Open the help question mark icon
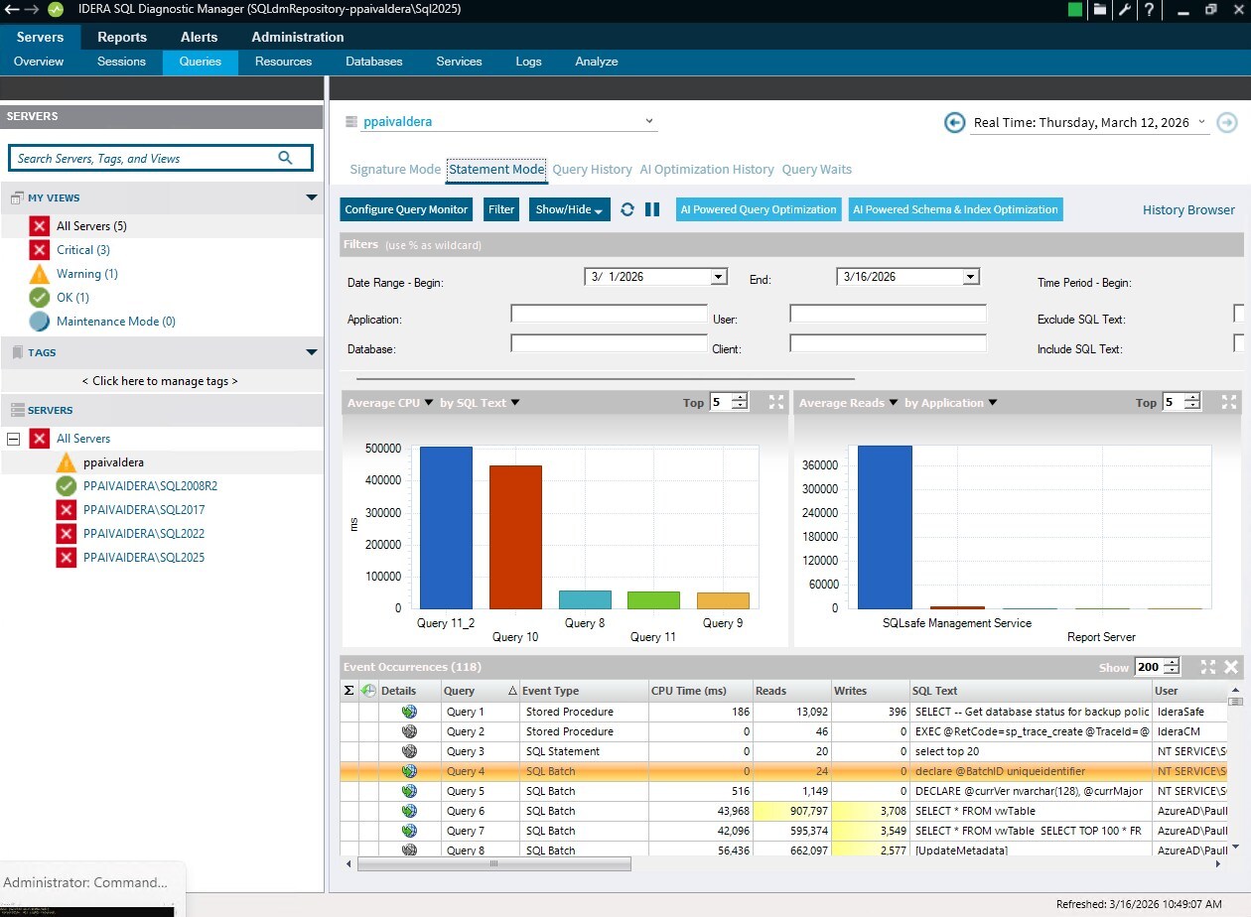This screenshot has height=917, width=1251. pos(1150,11)
